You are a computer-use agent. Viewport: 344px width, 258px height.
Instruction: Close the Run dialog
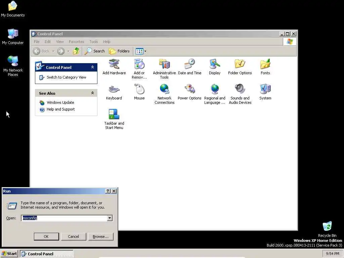[114, 191]
